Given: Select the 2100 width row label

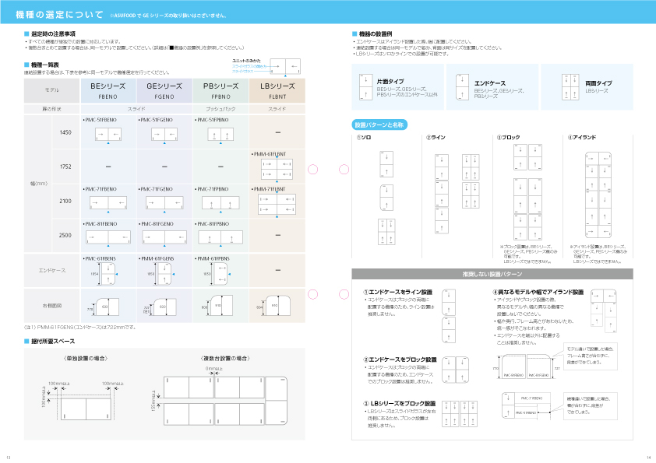Looking at the screenshot, I should pyautogui.click(x=65, y=201).
